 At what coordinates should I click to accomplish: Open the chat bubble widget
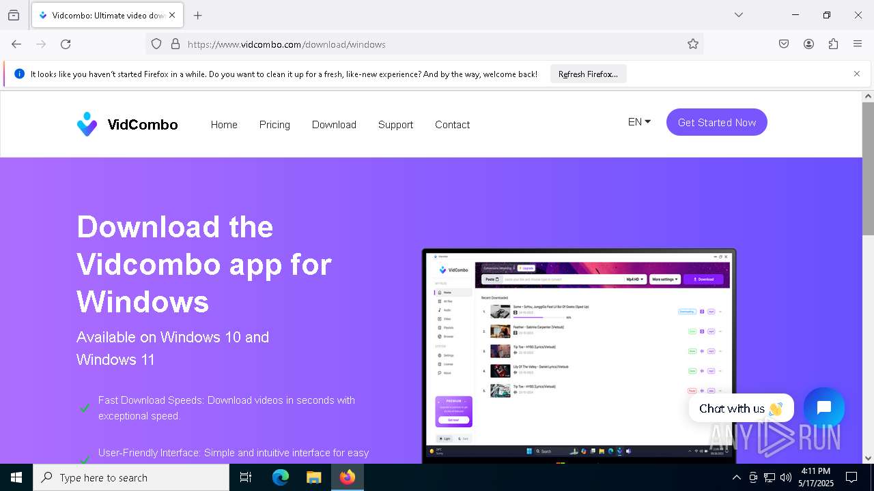click(824, 408)
